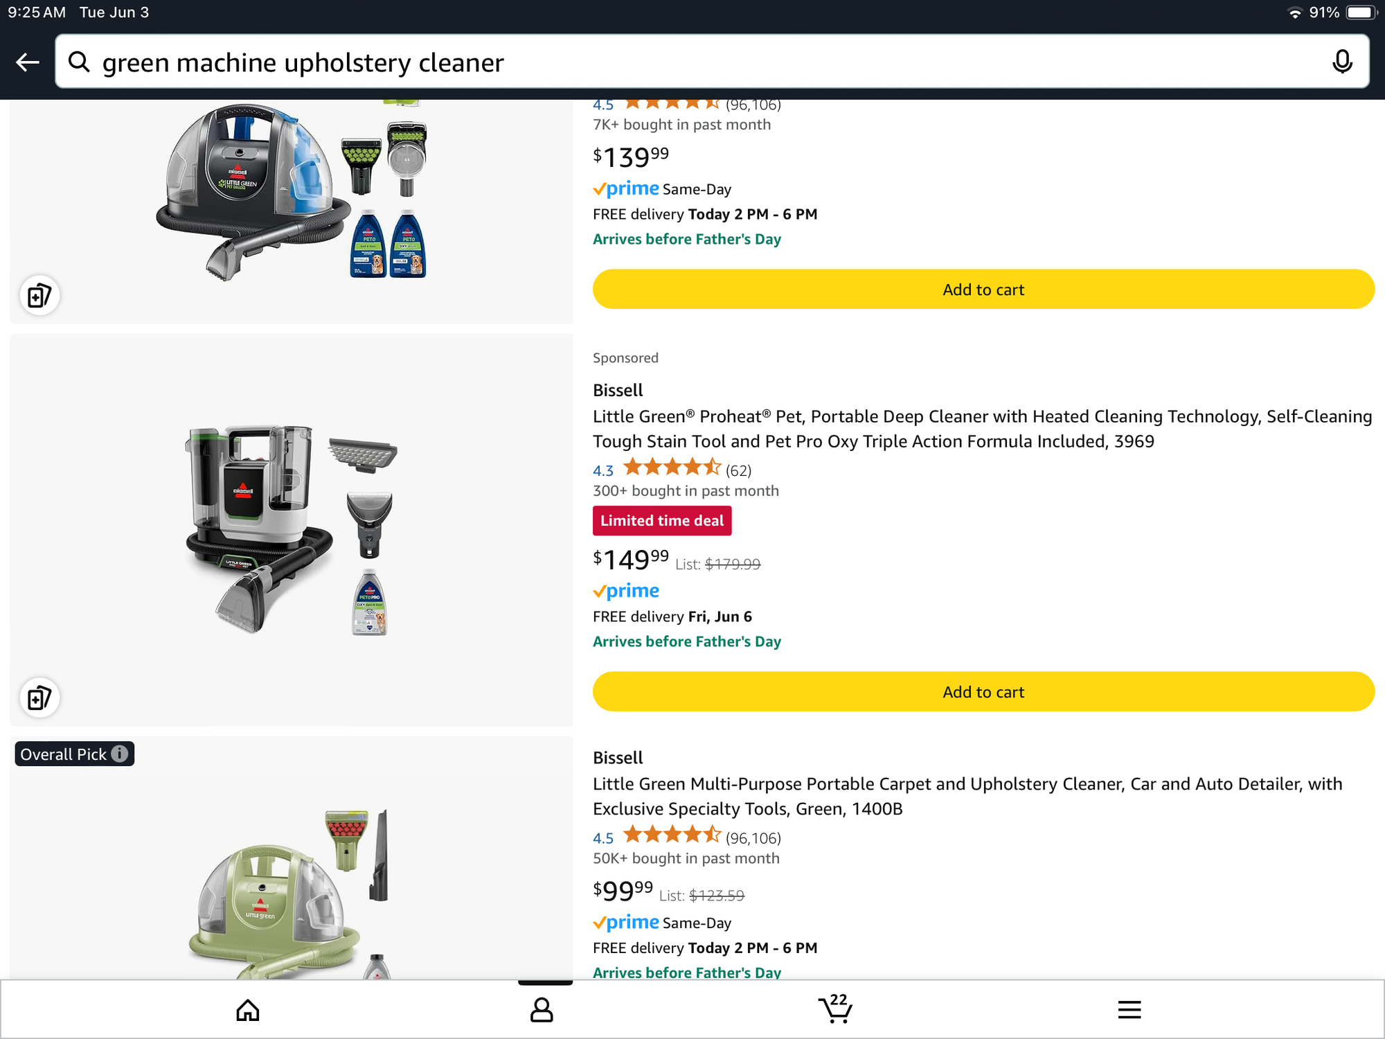Tap the microphone voice search icon
This screenshot has width=1385, height=1039.
(x=1342, y=62)
